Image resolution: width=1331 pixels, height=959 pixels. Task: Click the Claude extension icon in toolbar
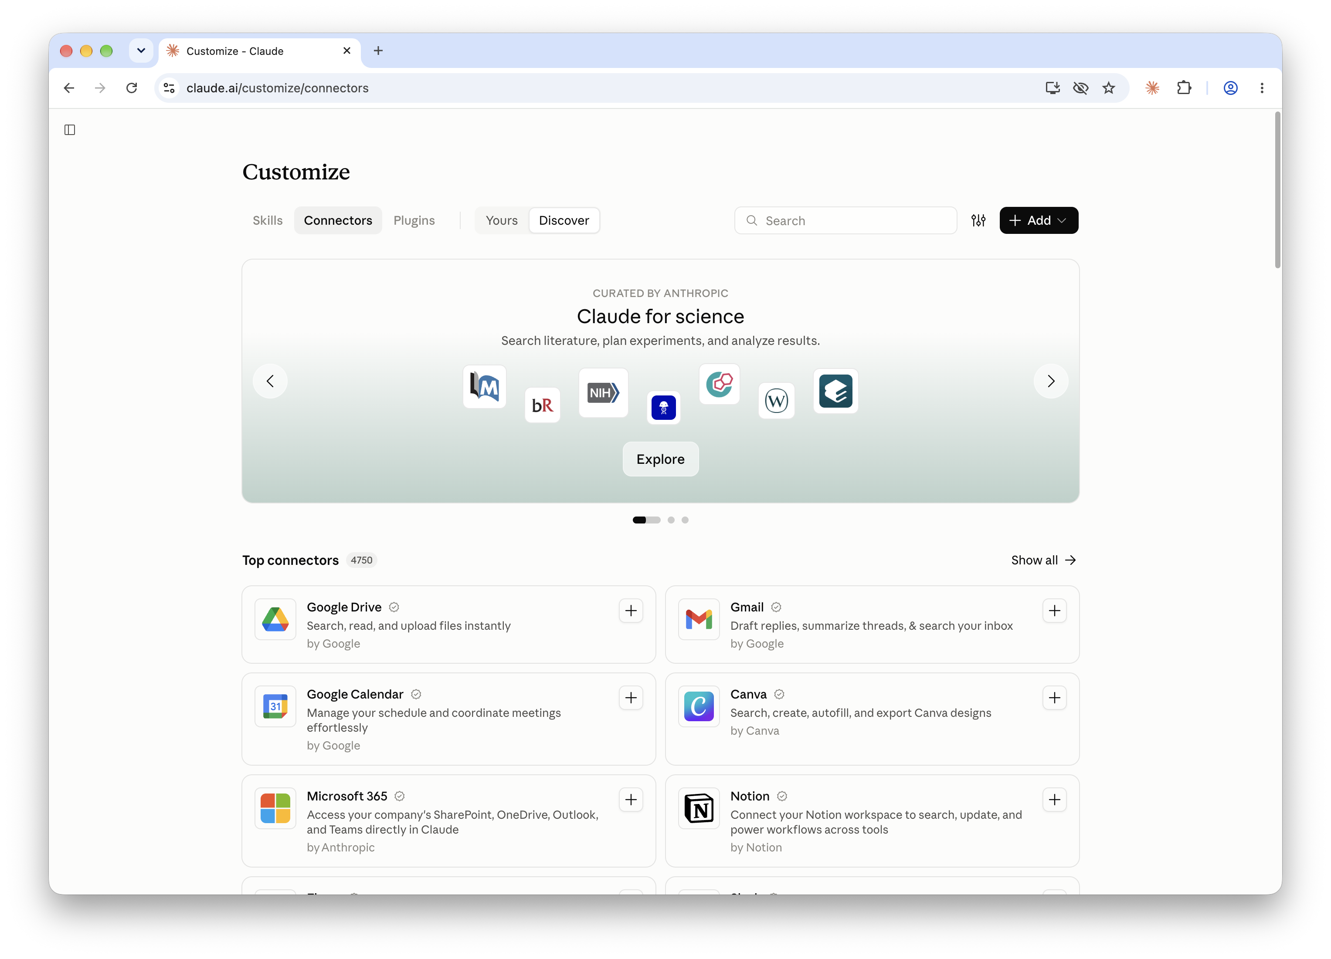[x=1152, y=88]
